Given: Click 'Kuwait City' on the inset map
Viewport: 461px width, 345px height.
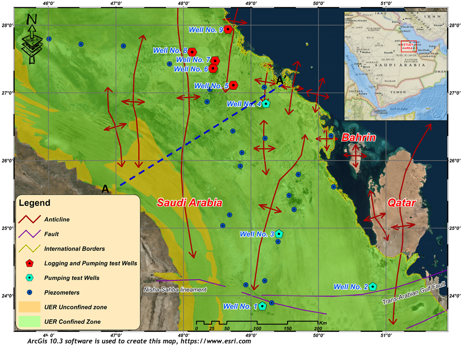Looking at the screenshot, I should [x=408, y=27].
